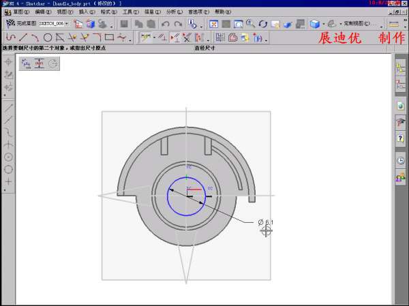This screenshot has height=306, width=409.
Task: Toggle the shaded cube display mode
Action: coord(314,24)
